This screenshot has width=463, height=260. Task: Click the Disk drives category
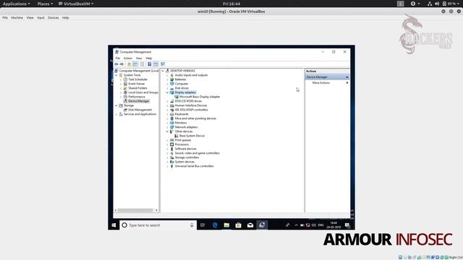(x=182, y=88)
